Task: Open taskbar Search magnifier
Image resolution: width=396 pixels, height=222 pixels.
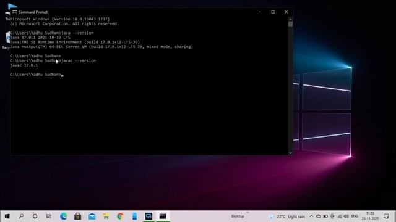Action: (x=21, y=216)
